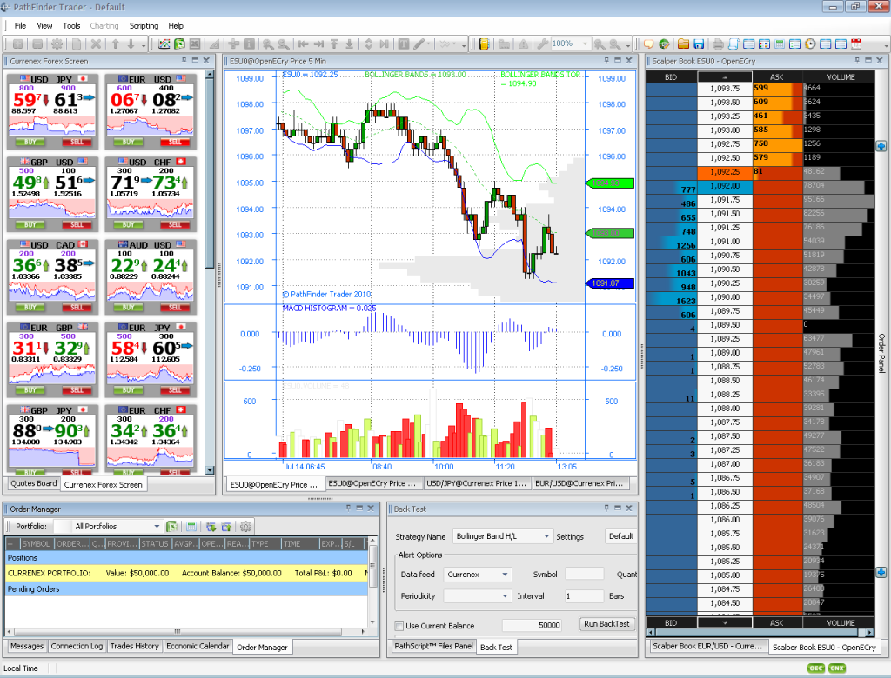891x678 pixels.
Task: Open the Scripting menu
Action: click(x=144, y=26)
